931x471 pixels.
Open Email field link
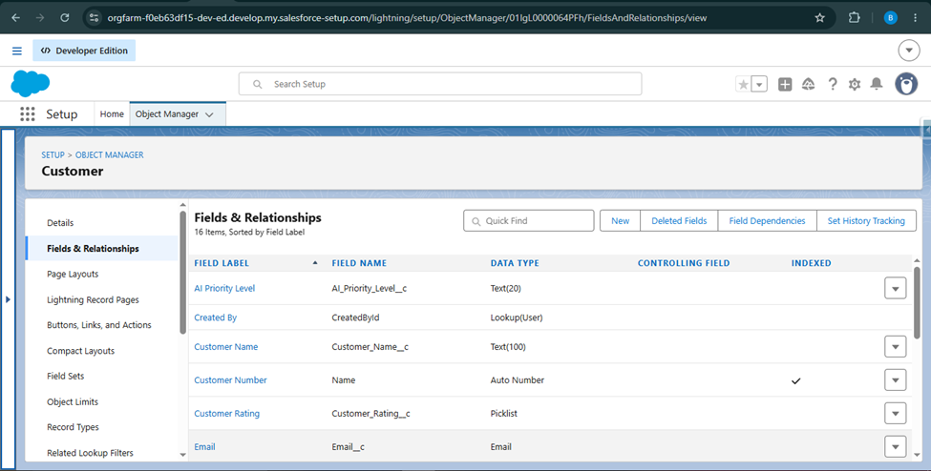204,446
